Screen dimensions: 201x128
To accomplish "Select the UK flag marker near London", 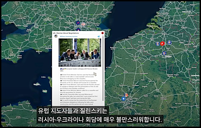I will click(83, 24).
